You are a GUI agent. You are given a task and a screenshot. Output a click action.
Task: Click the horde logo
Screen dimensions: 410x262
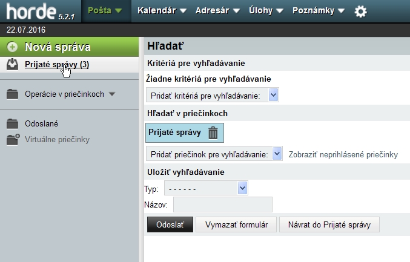click(x=32, y=11)
